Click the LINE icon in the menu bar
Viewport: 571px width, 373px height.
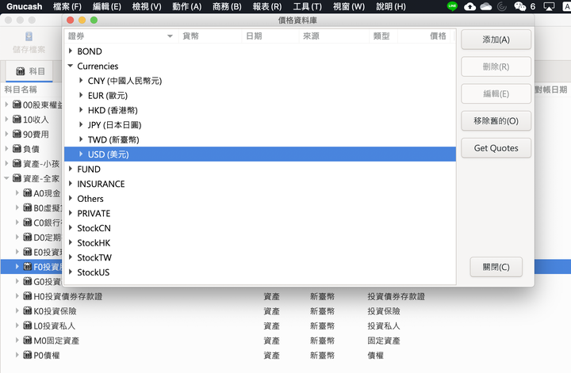click(x=452, y=6)
